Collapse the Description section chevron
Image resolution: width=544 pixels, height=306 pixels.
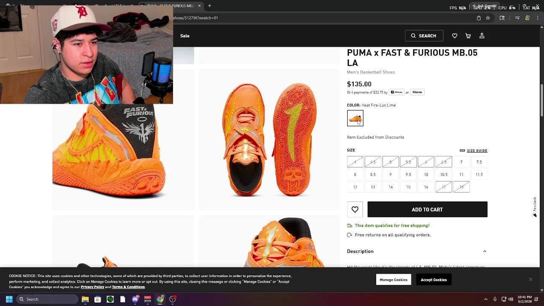coord(484,251)
